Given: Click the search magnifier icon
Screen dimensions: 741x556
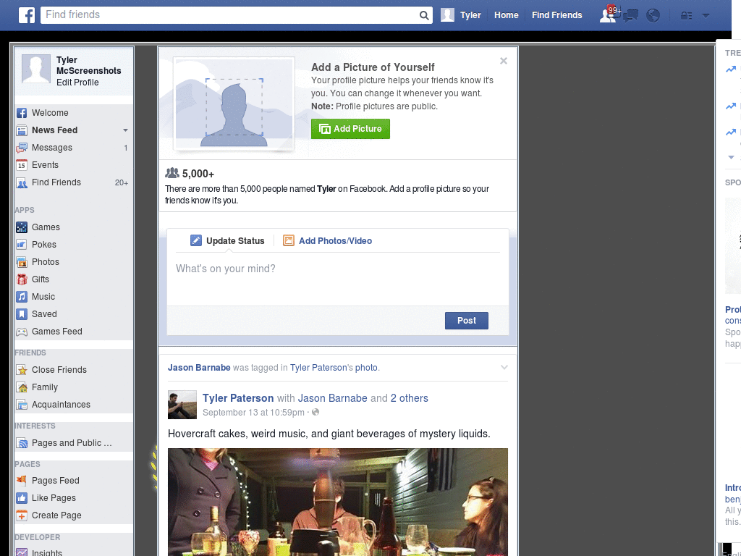Looking at the screenshot, I should point(424,15).
